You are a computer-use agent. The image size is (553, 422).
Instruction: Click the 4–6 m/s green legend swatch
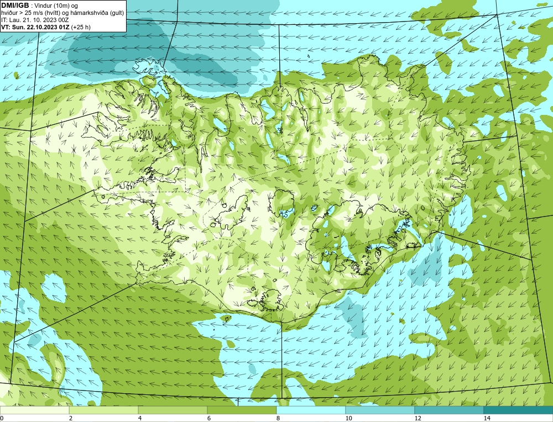point(173,410)
